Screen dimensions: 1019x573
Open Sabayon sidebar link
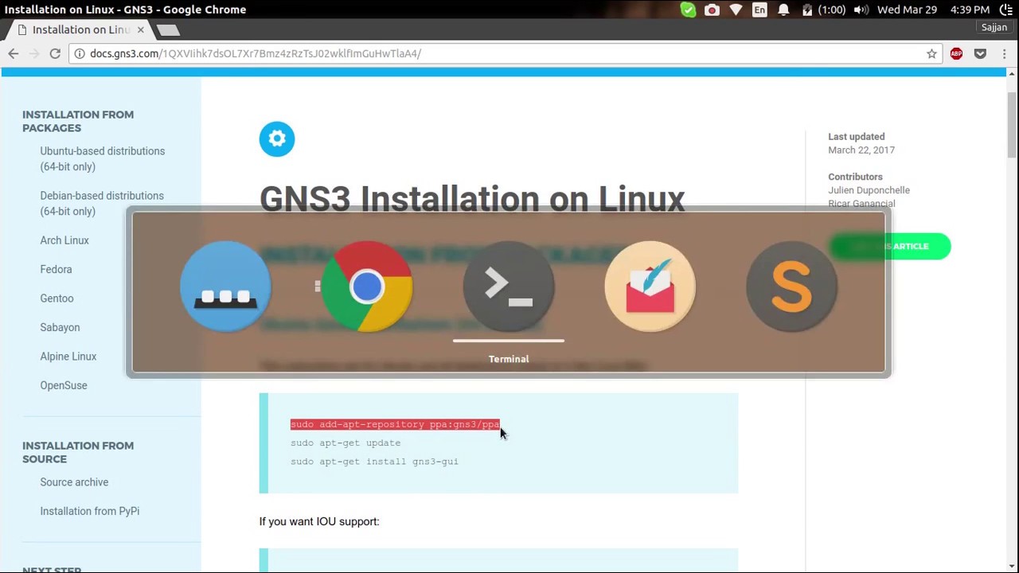[x=60, y=327]
